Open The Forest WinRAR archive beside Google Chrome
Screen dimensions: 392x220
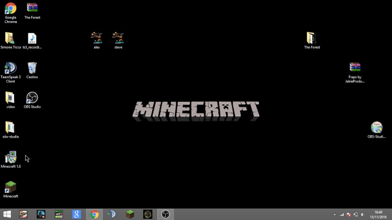[x=32, y=11]
